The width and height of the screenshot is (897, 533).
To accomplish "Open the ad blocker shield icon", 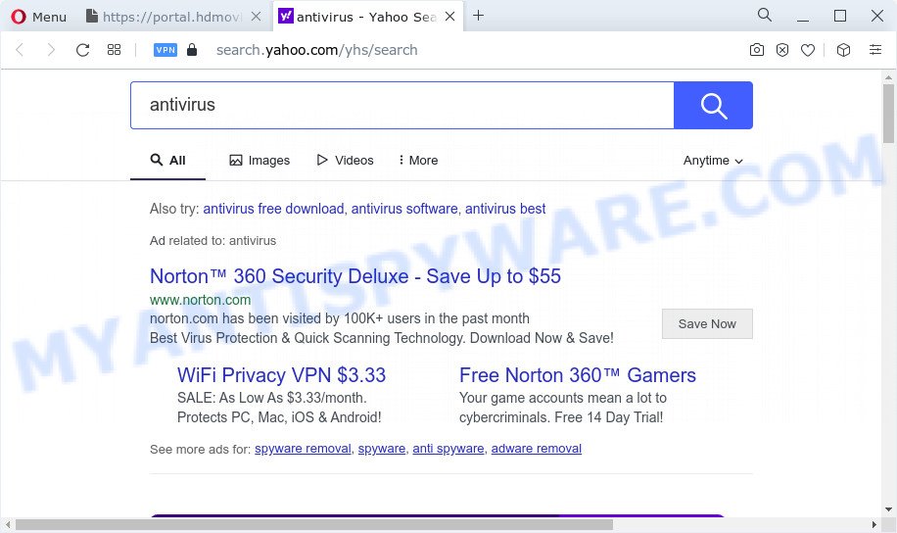I will 782,50.
